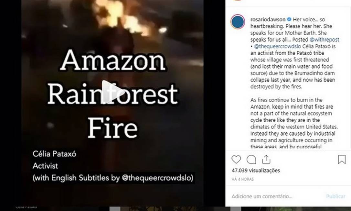
Task: Click the partial avatar at top of panel
Action: click(x=238, y=0)
